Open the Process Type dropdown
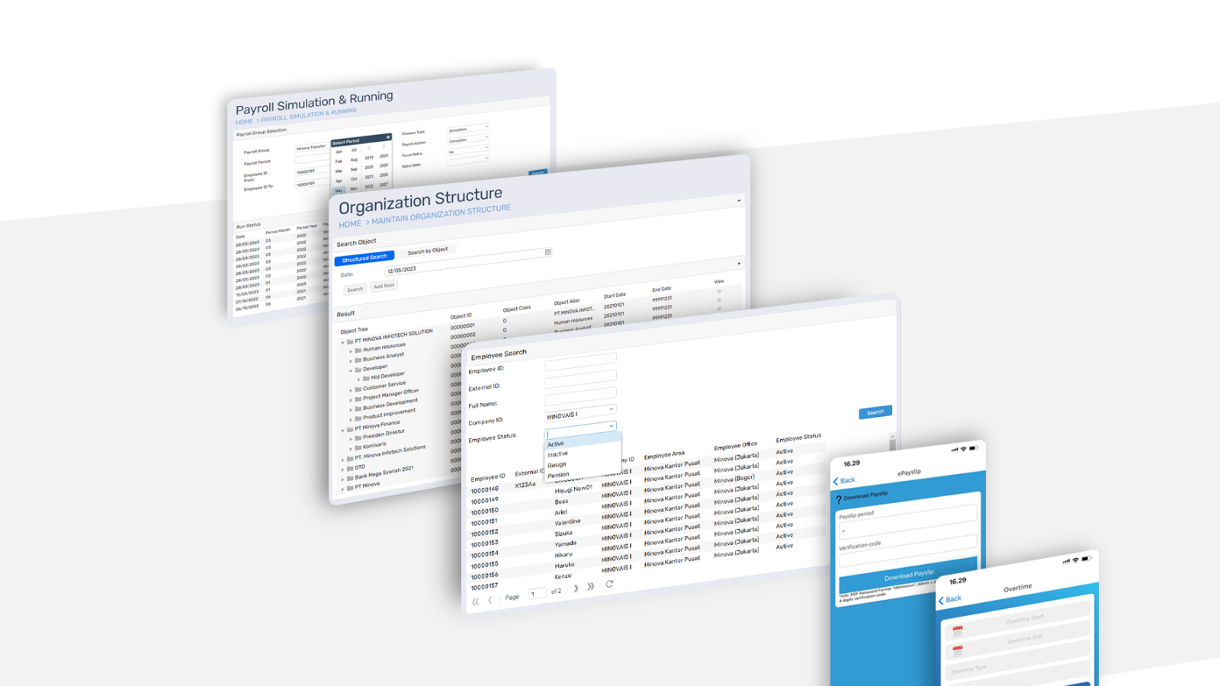 [486, 127]
